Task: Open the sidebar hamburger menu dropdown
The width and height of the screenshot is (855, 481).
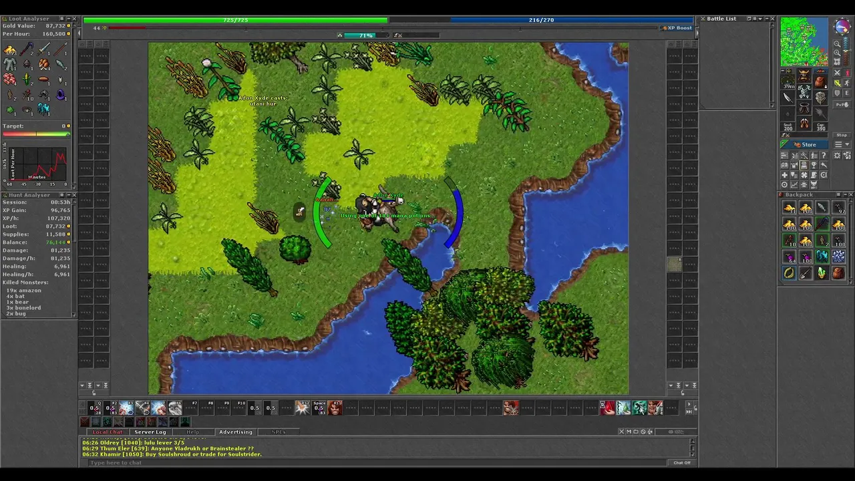Action: (x=842, y=144)
